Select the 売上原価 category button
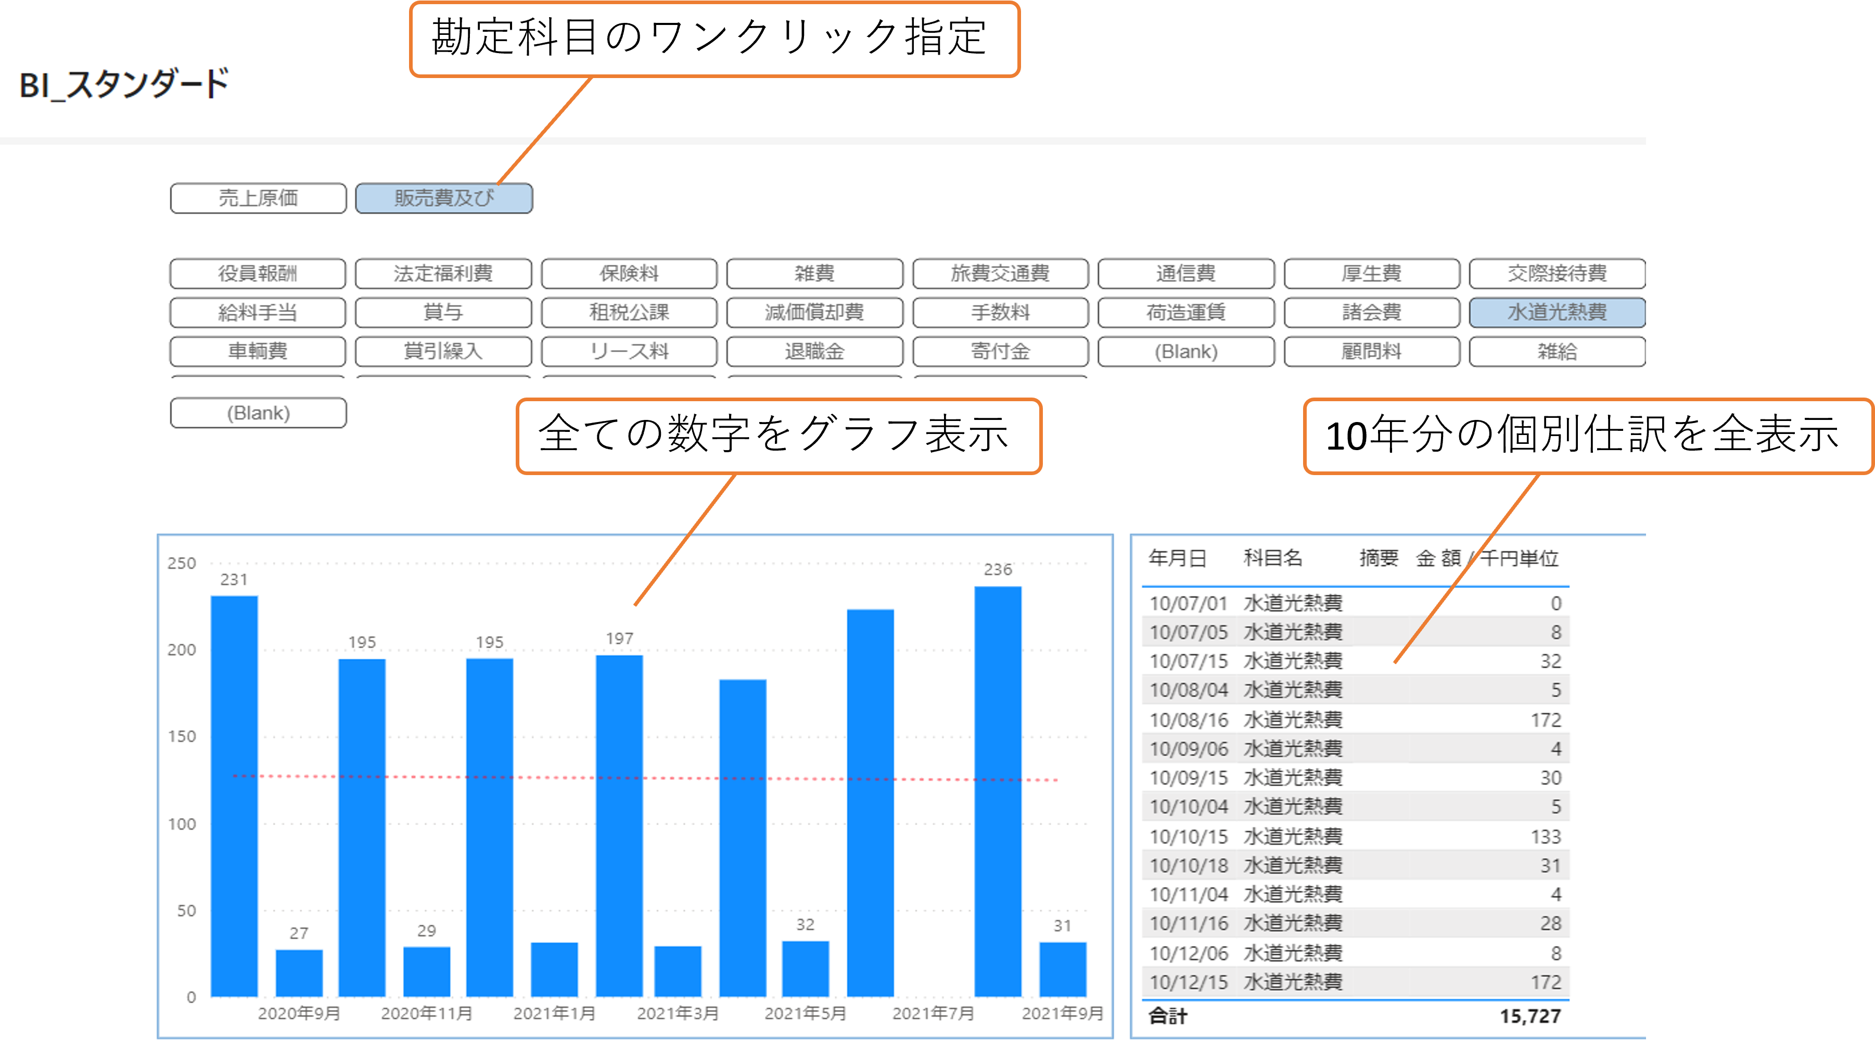The height and width of the screenshot is (1048, 1875). pos(259,198)
